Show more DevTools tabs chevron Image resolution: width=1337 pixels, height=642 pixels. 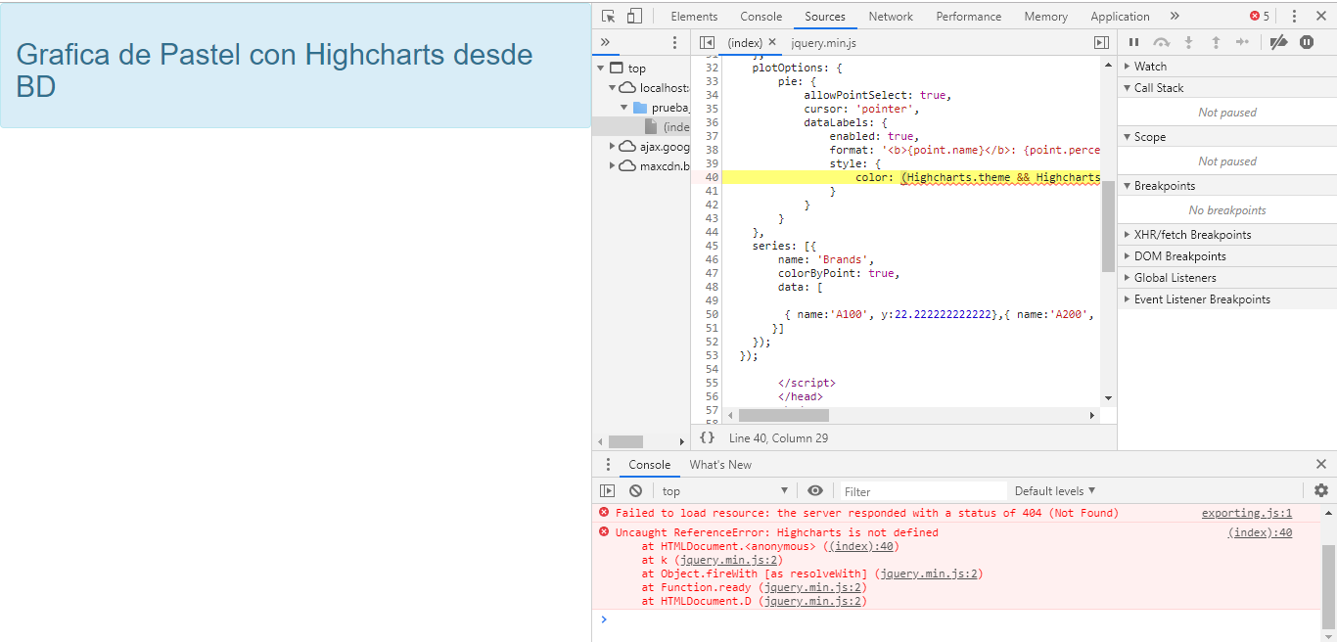coord(1175,17)
